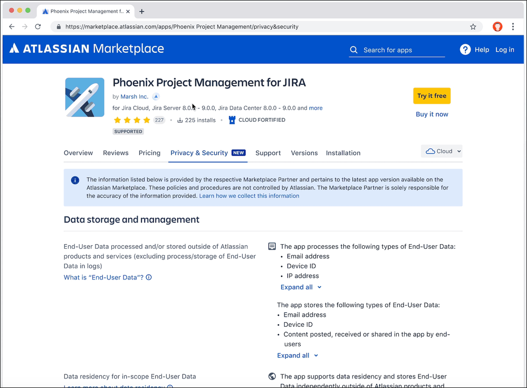Click the search magnifier icon
Screen dimensions: 527x388
353,50
